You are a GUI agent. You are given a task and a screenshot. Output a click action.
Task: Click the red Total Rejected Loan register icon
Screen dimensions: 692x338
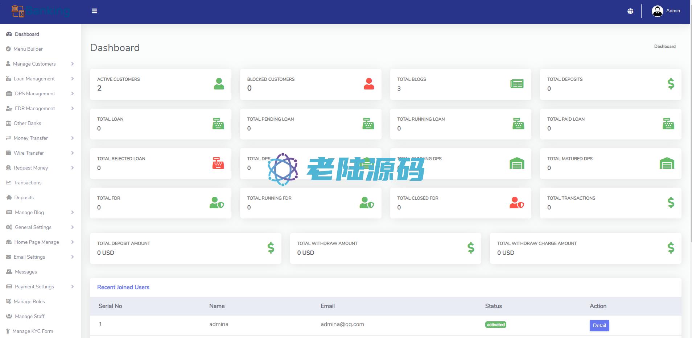pyautogui.click(x=218, y=163)
